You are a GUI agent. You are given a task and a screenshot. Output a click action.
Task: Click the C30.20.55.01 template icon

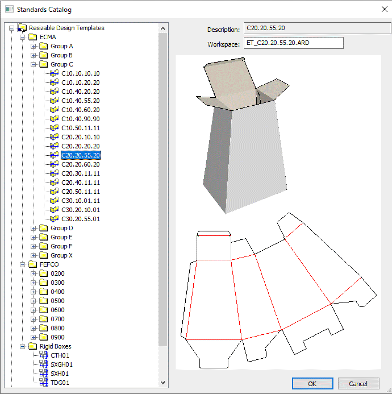point(54,219)
